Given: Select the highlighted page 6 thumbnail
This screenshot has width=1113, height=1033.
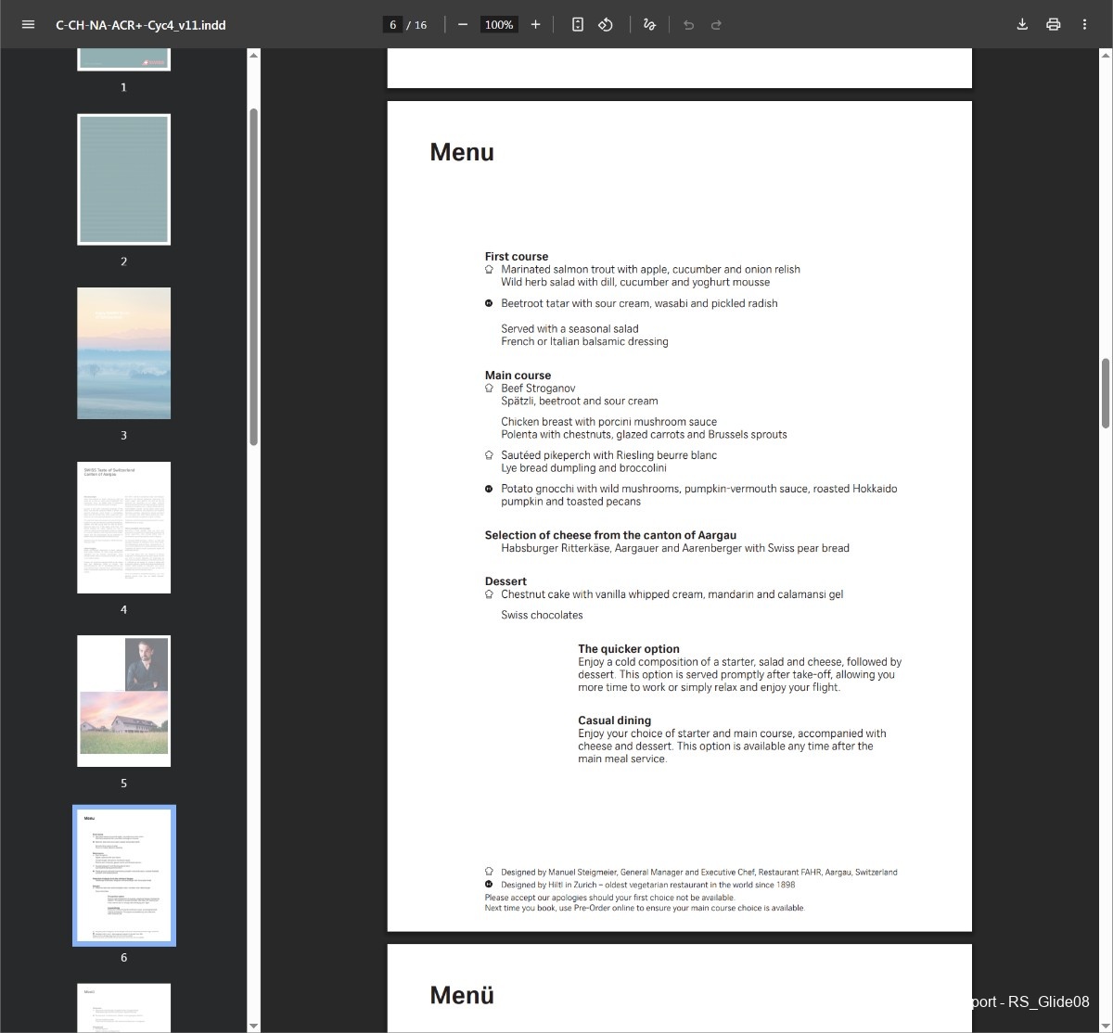Looking at the screenshot, I should pos(123,874).
